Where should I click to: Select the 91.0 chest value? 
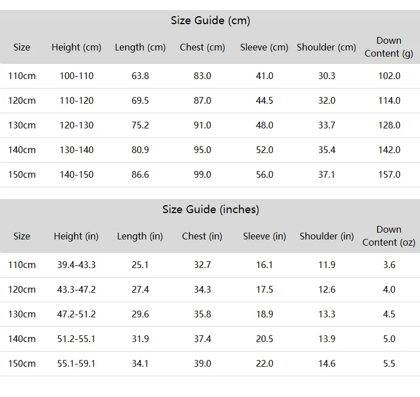(202, 125)
